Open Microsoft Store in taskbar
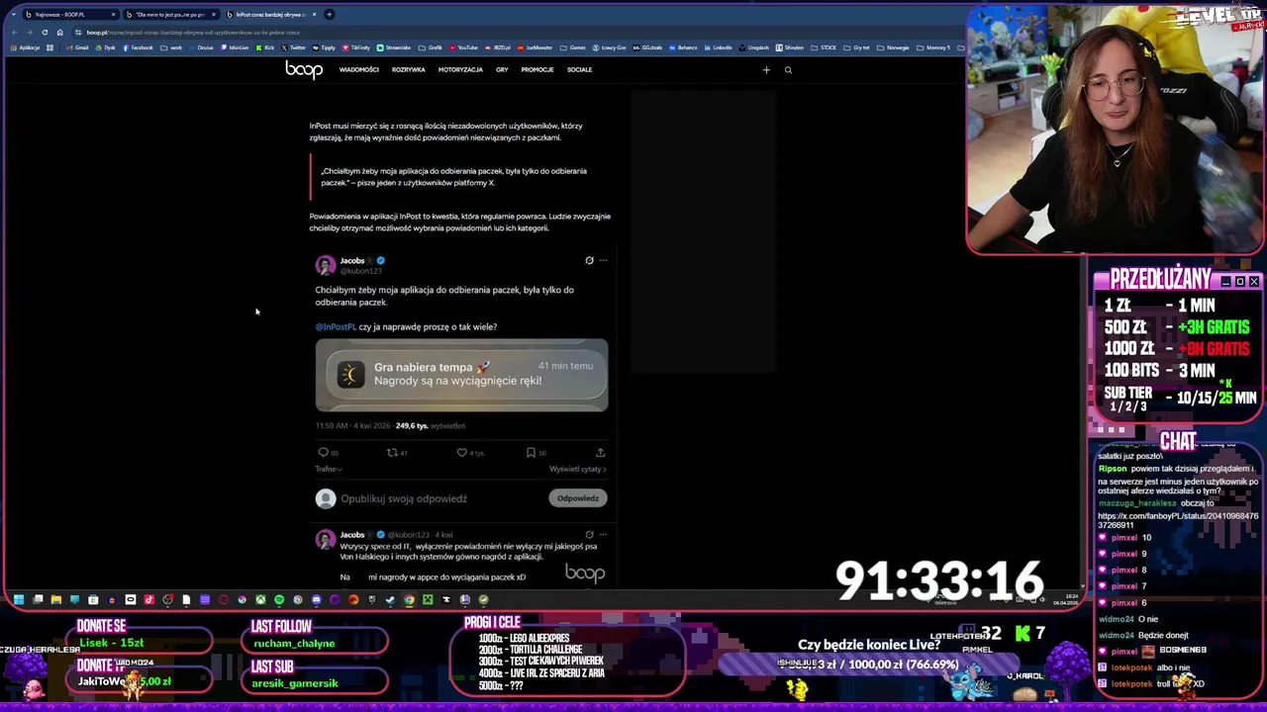 [x=93, y=599]
